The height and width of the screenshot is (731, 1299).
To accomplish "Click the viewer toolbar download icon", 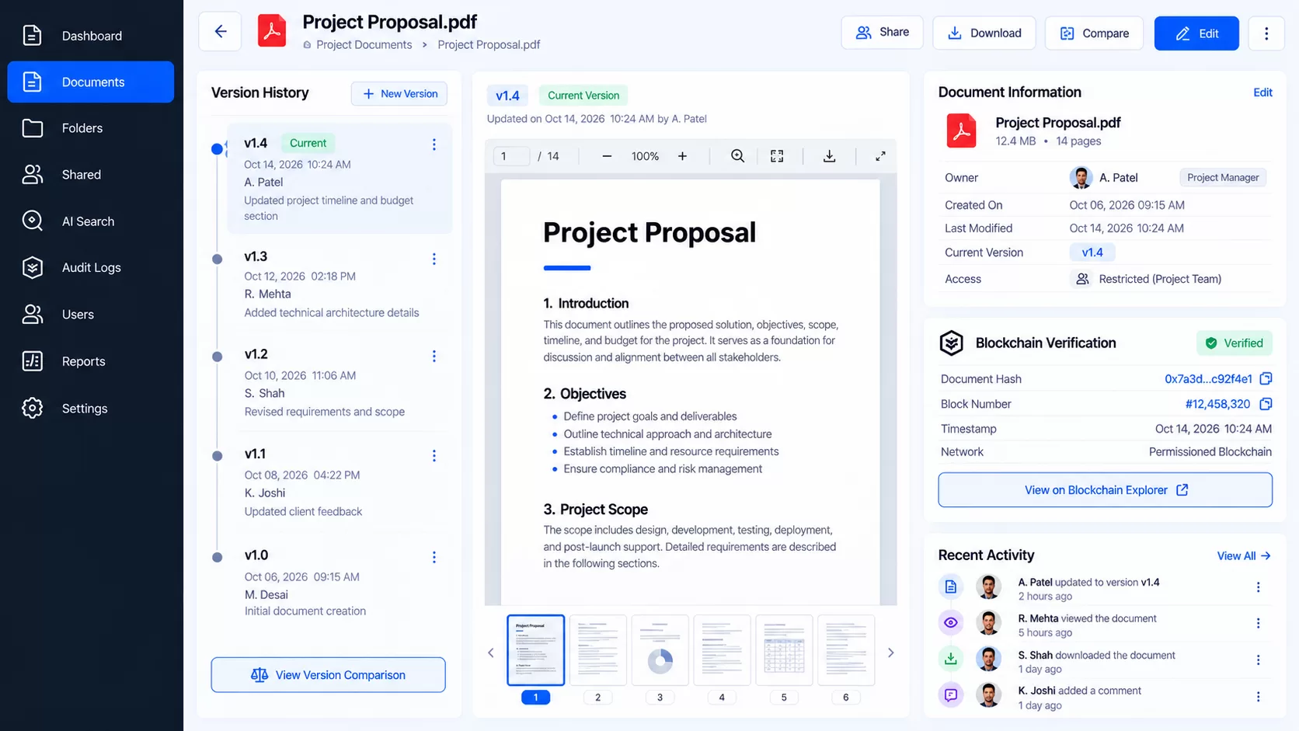I will [x=829, y=156].
